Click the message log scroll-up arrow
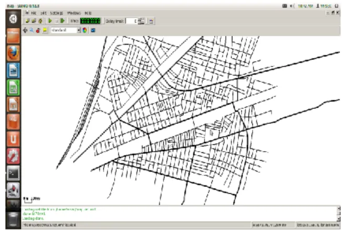Screen dimensions: 342x230 tap(338, 208)
